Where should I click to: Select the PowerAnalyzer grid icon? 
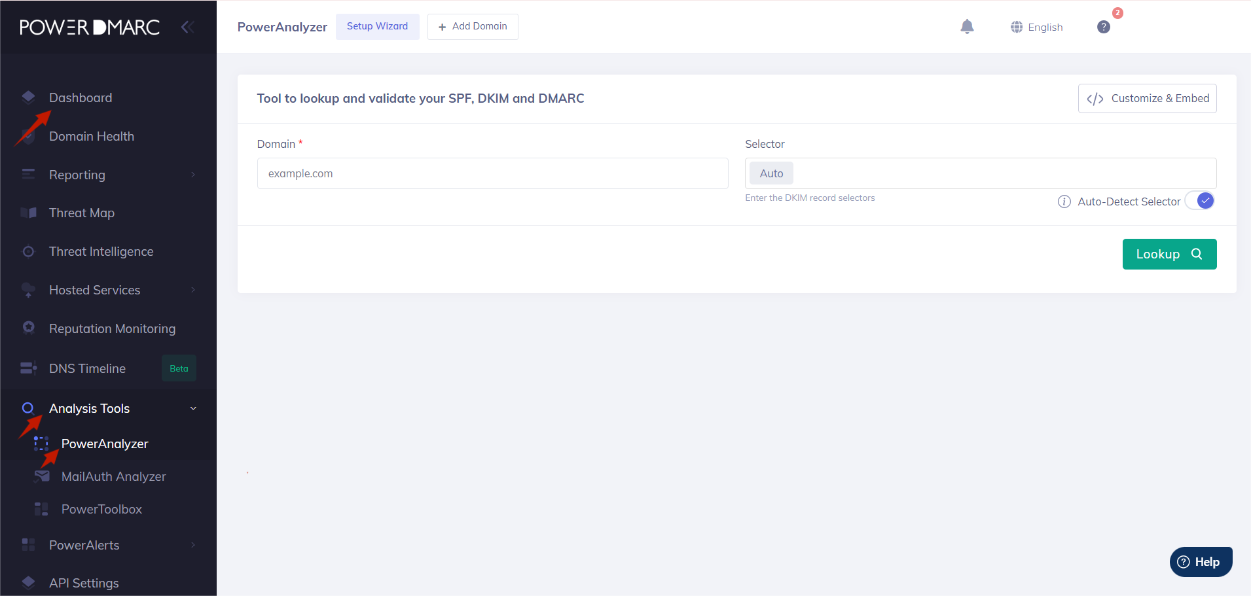41,443
